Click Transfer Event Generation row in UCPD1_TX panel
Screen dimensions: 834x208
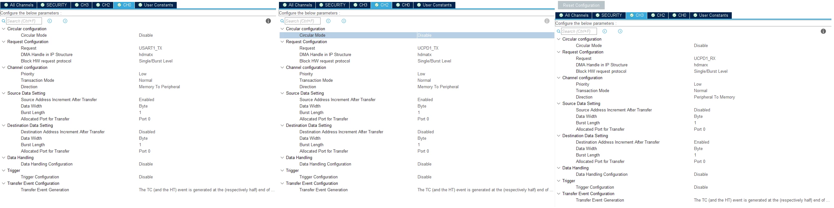tap(417, 190)
